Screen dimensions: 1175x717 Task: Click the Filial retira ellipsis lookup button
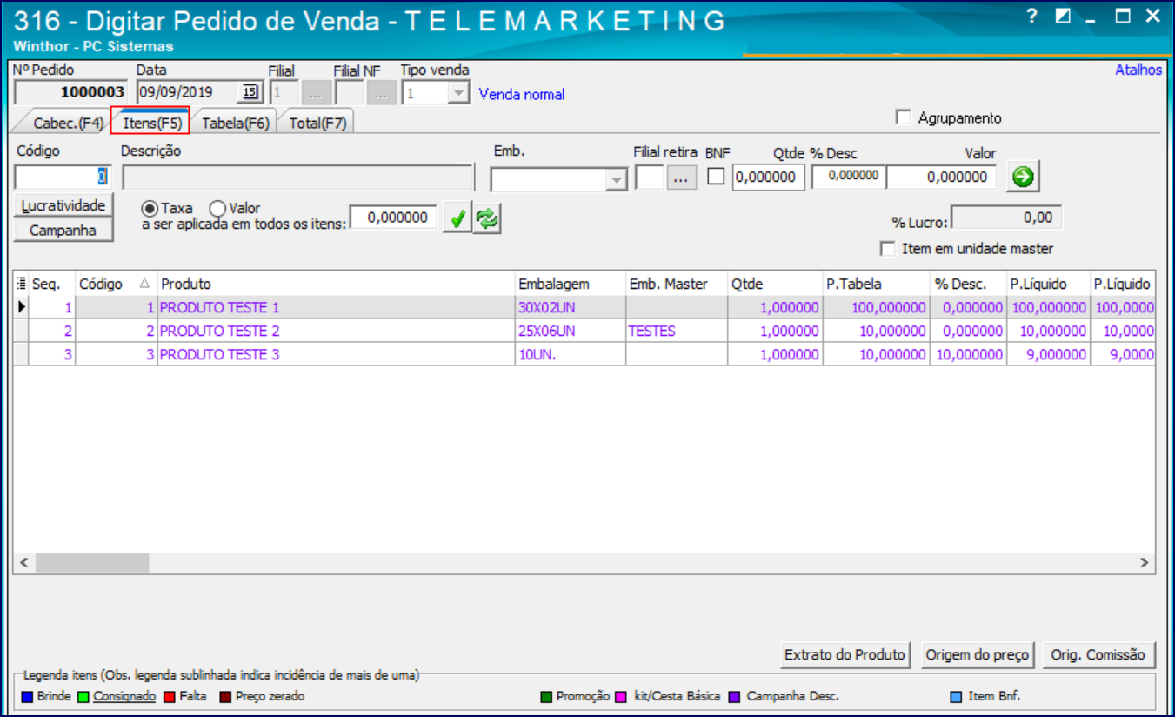[x=682, y=178]
